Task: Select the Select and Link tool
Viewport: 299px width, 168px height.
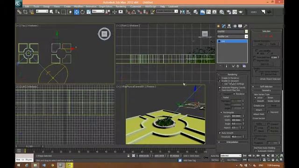Action: pyautogui.click(x=19, y=12)
